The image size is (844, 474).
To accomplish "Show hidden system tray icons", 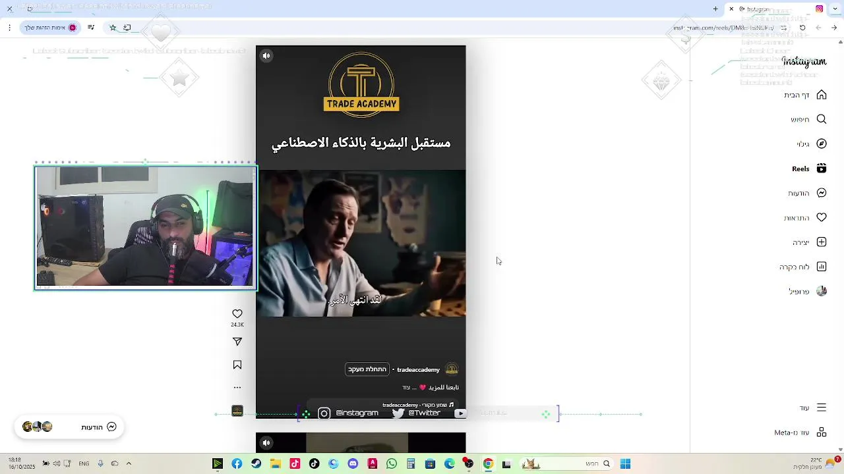I will point(129,463).
